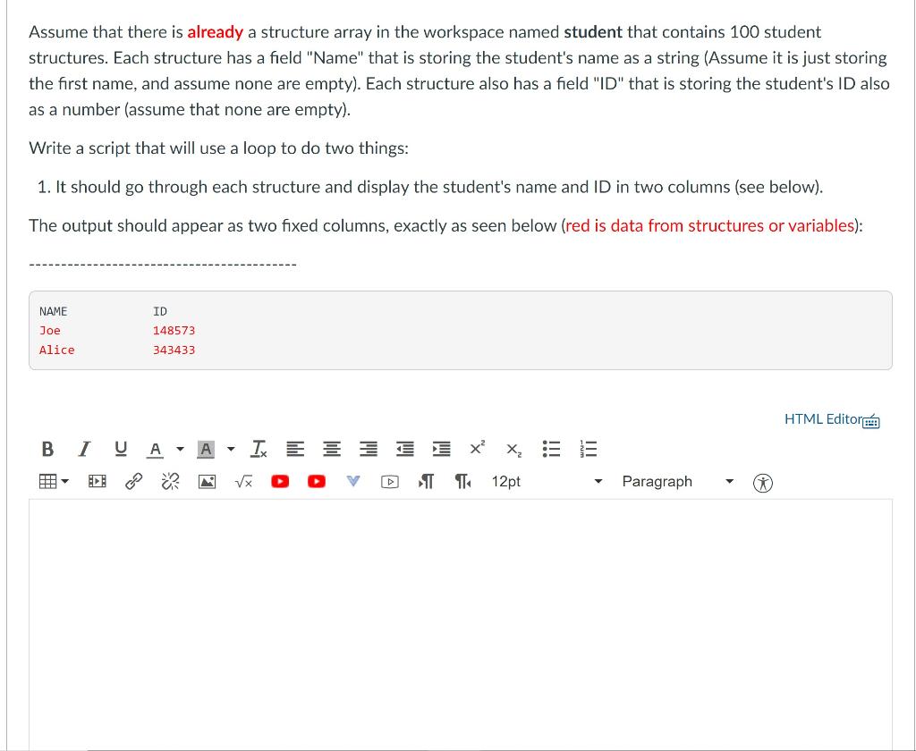Click inside the answer text area
The image size is (916, 751).
click(x=461, y=624)
